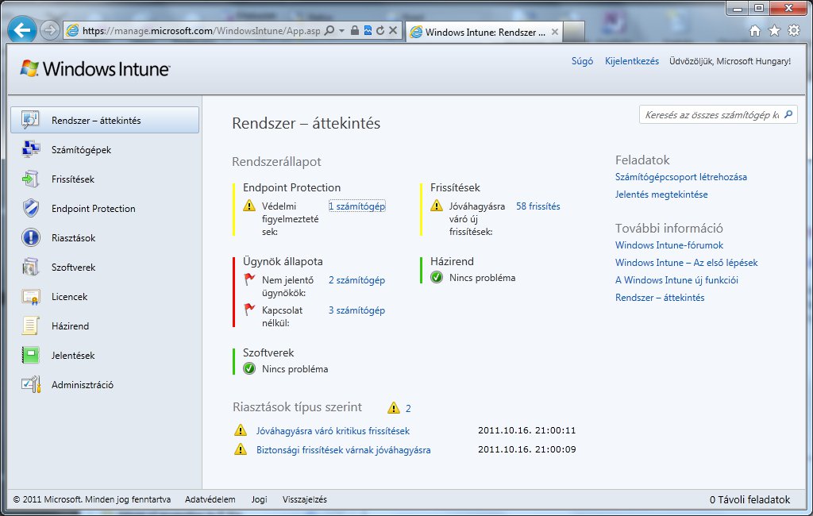
Task: Select the Windows Intune: Rendszer tab
Action: pyautogui.click(x=484, y=32)
